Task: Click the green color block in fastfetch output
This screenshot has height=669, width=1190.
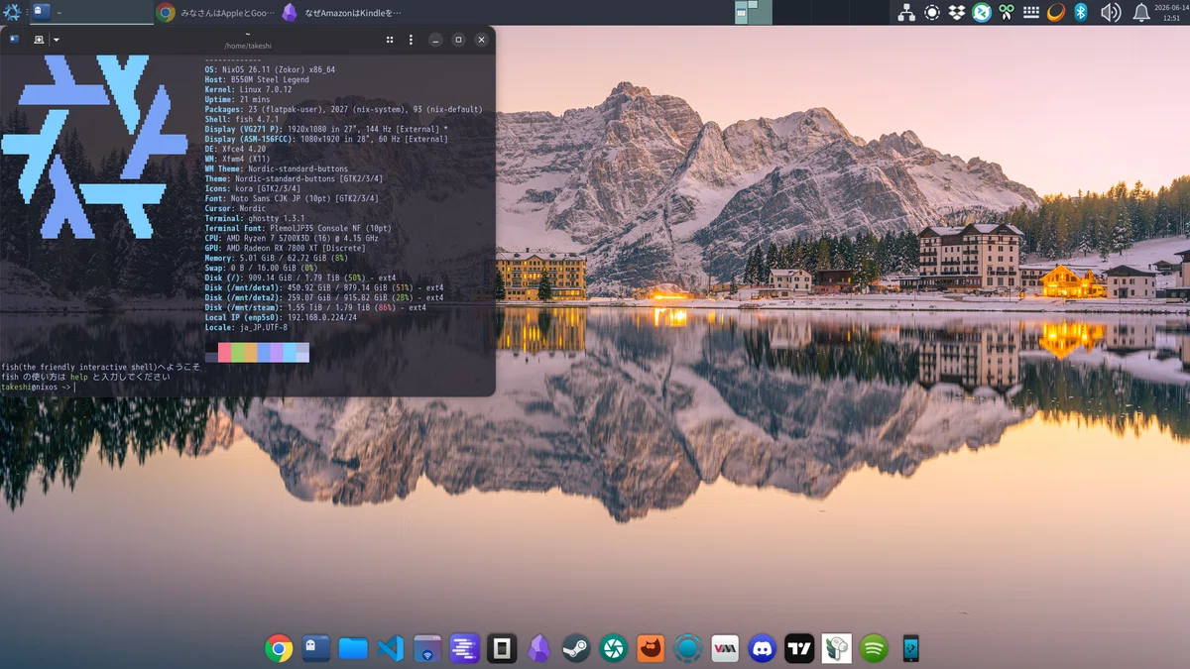Action: pyautogui.click(x=237, y=353)
